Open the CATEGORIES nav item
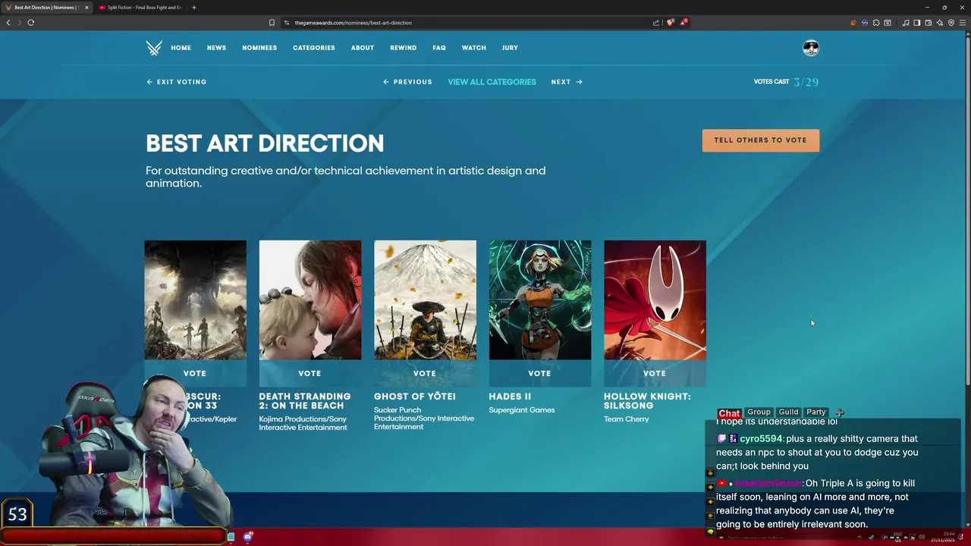The image size is (971, 546). [x=313, y=48]
